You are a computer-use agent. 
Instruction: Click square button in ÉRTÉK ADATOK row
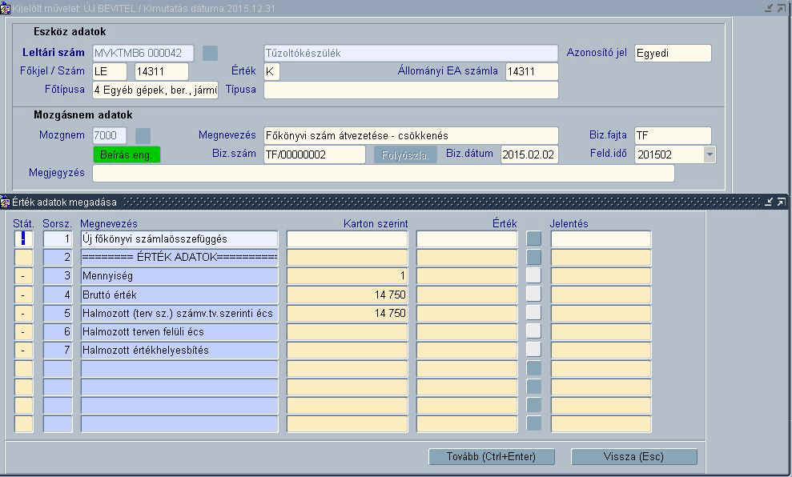534,258
